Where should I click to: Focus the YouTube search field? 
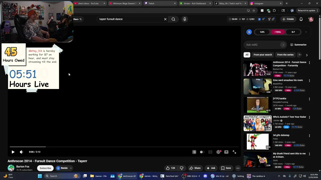tap(130, 19)
